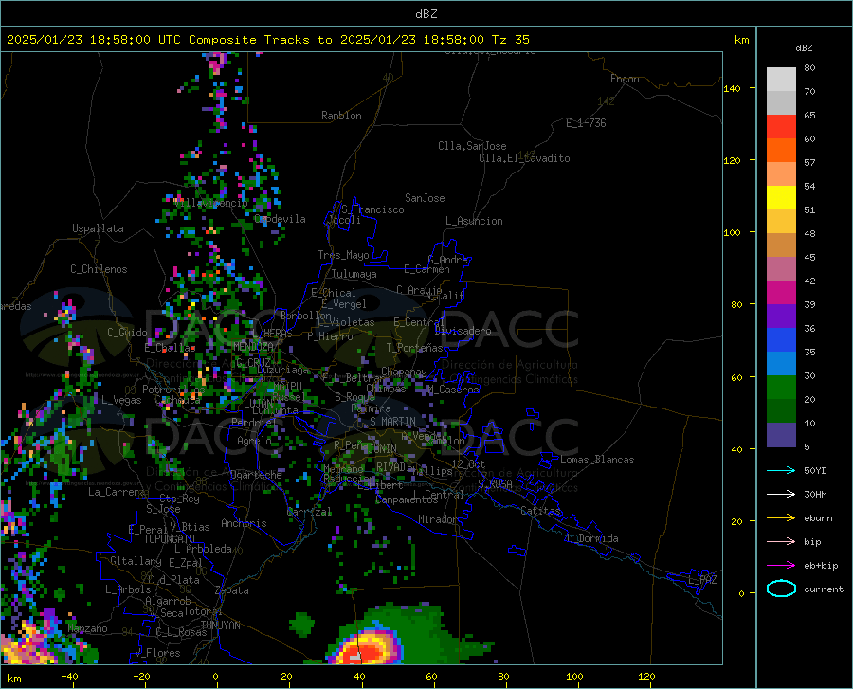Click the Zapata map label
Screen dimensions: 853x689
click(232, 590)
